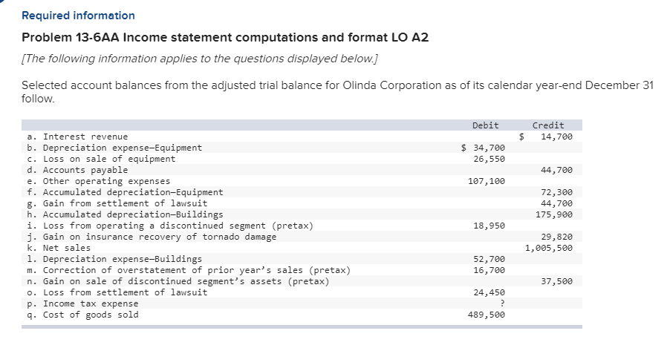Select row 'k. Net sales'
670x348 pixels.
pyautogui.click(x=302, y=248)
